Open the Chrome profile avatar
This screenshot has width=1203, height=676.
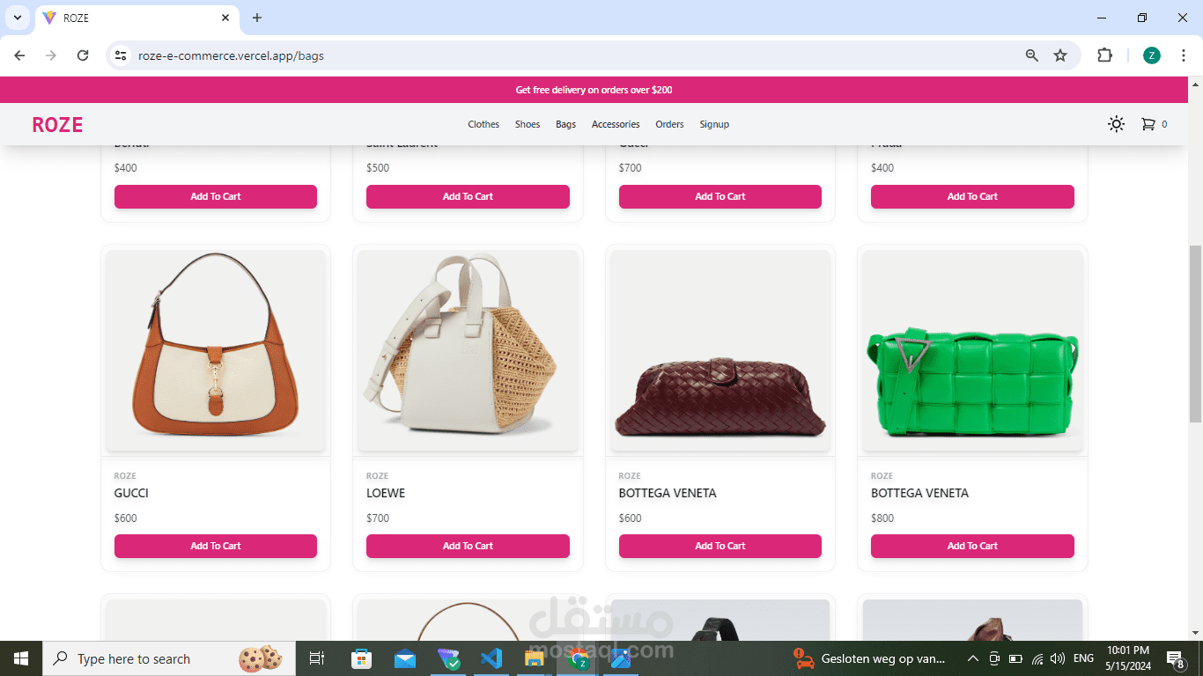click(x=1152, y=55)
